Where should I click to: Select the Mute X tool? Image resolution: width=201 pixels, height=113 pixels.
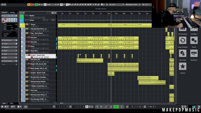pyautogui.click(x=83, y=4)
